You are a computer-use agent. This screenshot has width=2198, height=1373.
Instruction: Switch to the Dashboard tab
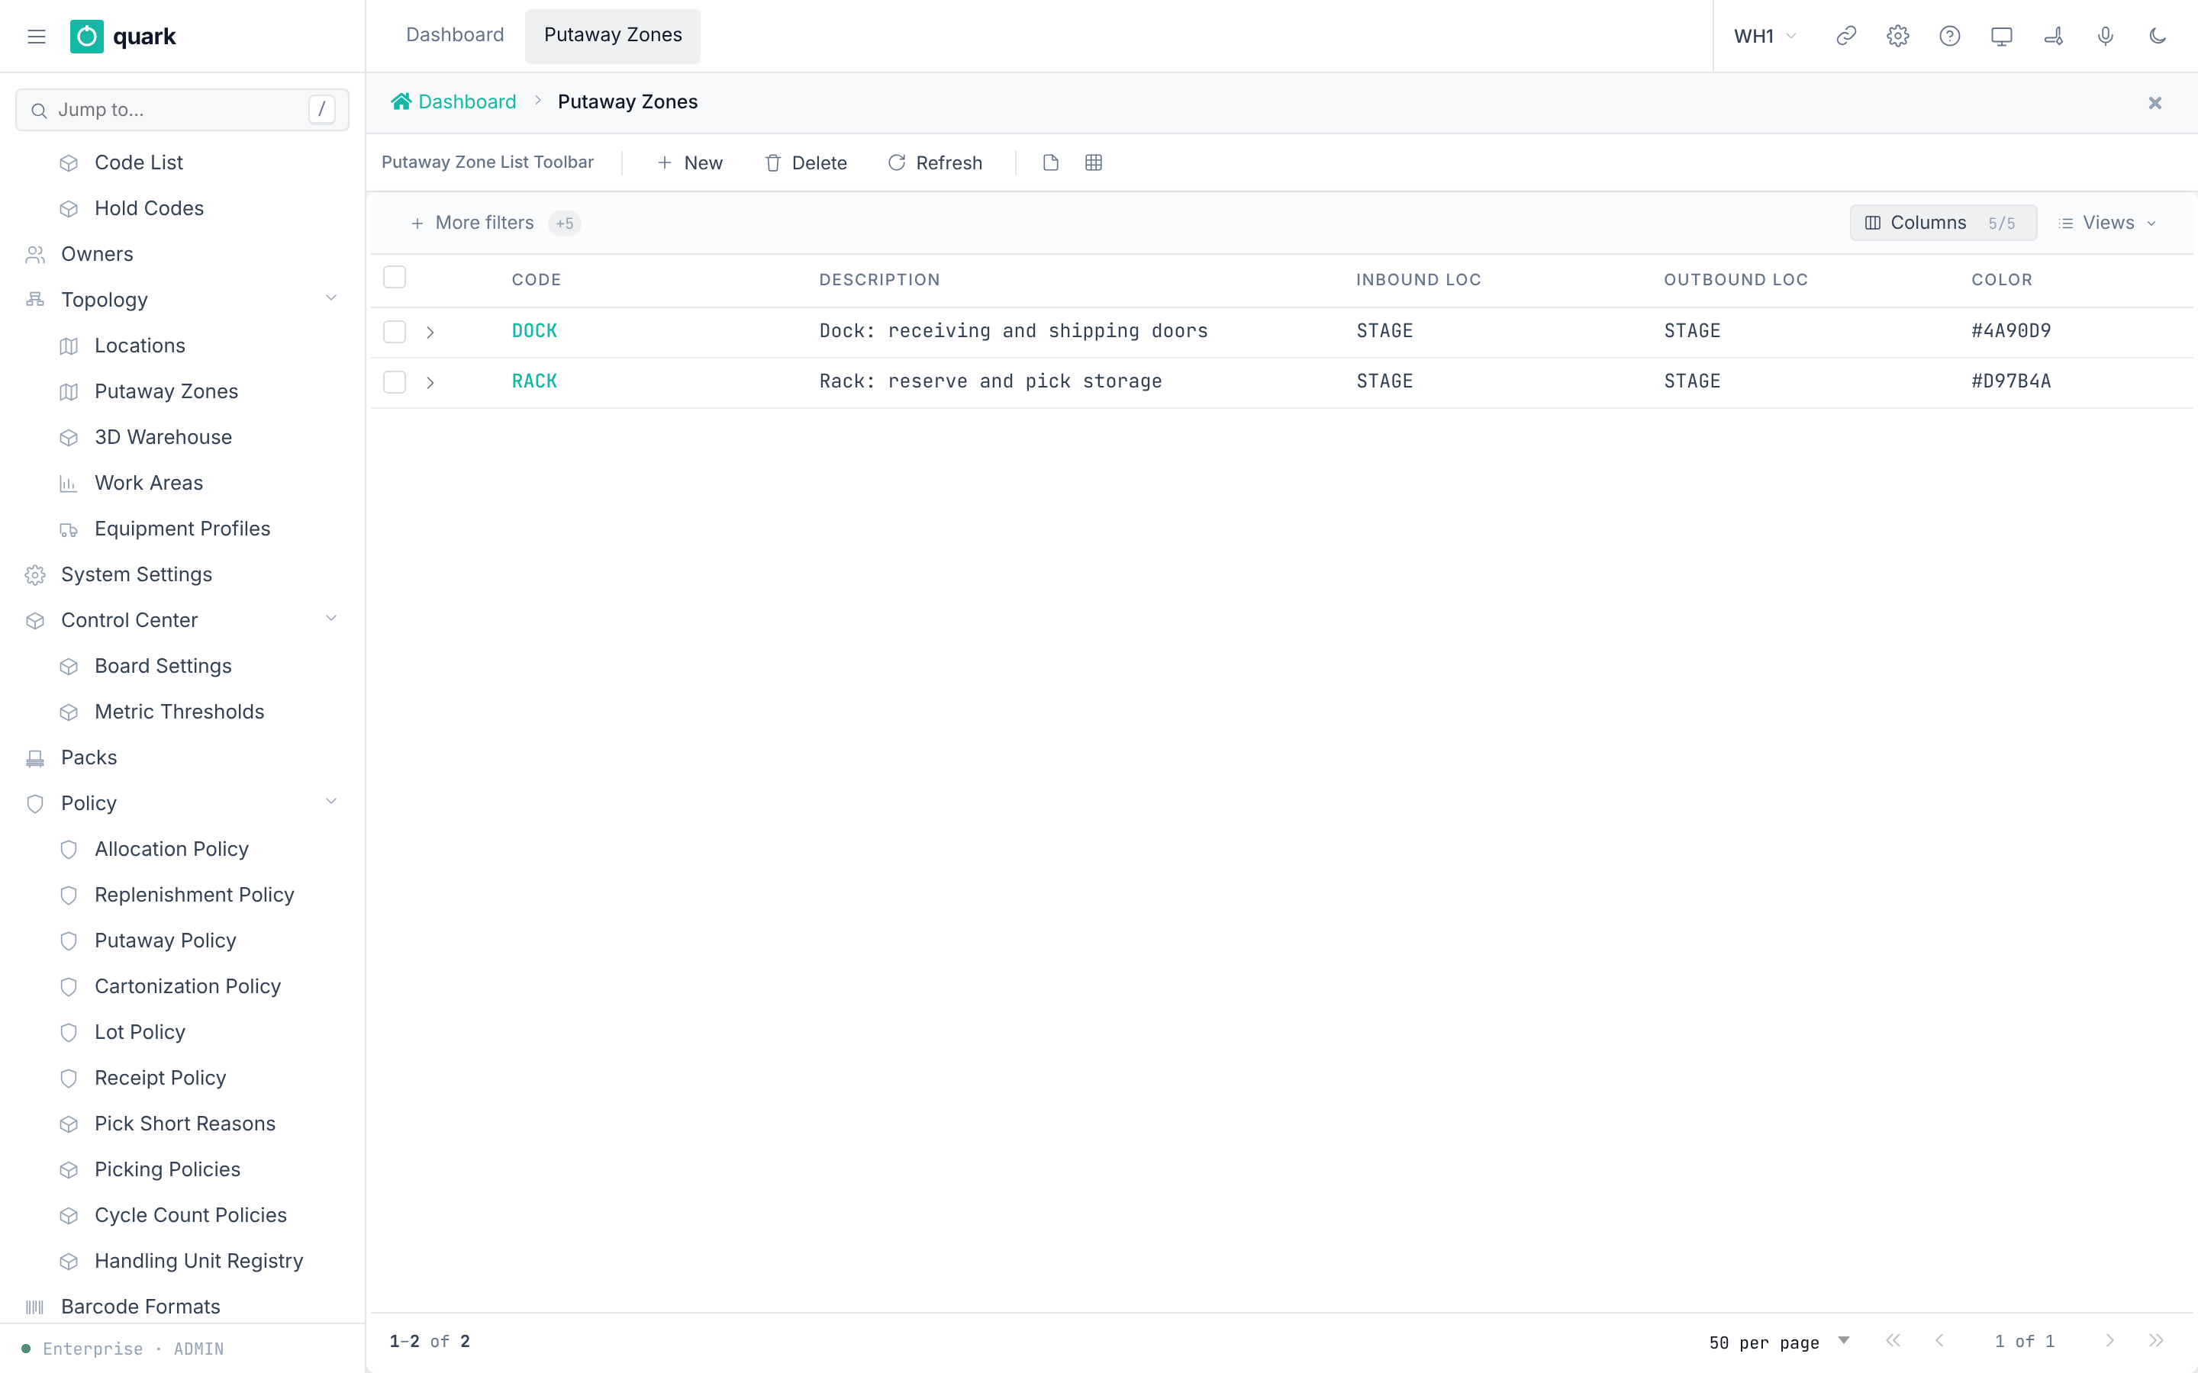(x=455, y=35)
